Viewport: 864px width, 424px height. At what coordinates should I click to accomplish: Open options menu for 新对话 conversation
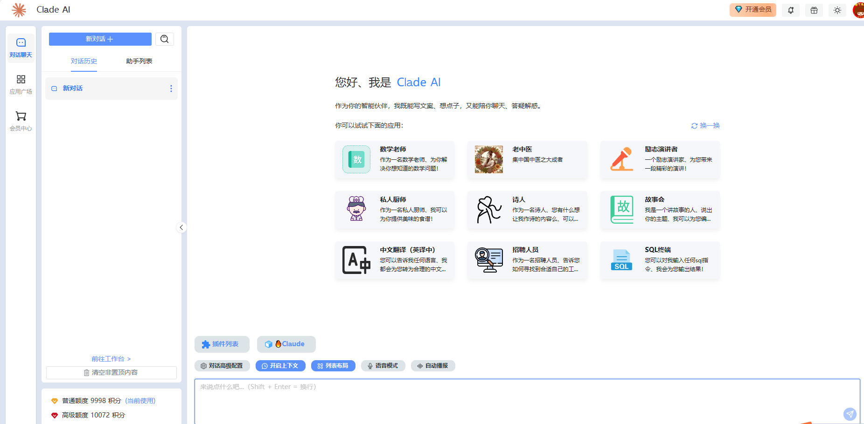tap(171, 88)
